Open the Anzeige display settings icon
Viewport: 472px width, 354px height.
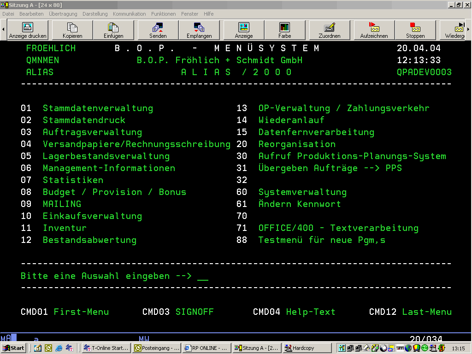[244, 30]
